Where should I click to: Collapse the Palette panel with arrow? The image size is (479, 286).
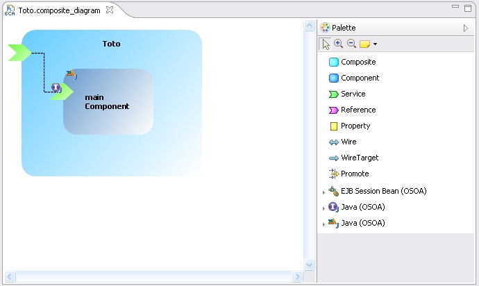point(466,28)
